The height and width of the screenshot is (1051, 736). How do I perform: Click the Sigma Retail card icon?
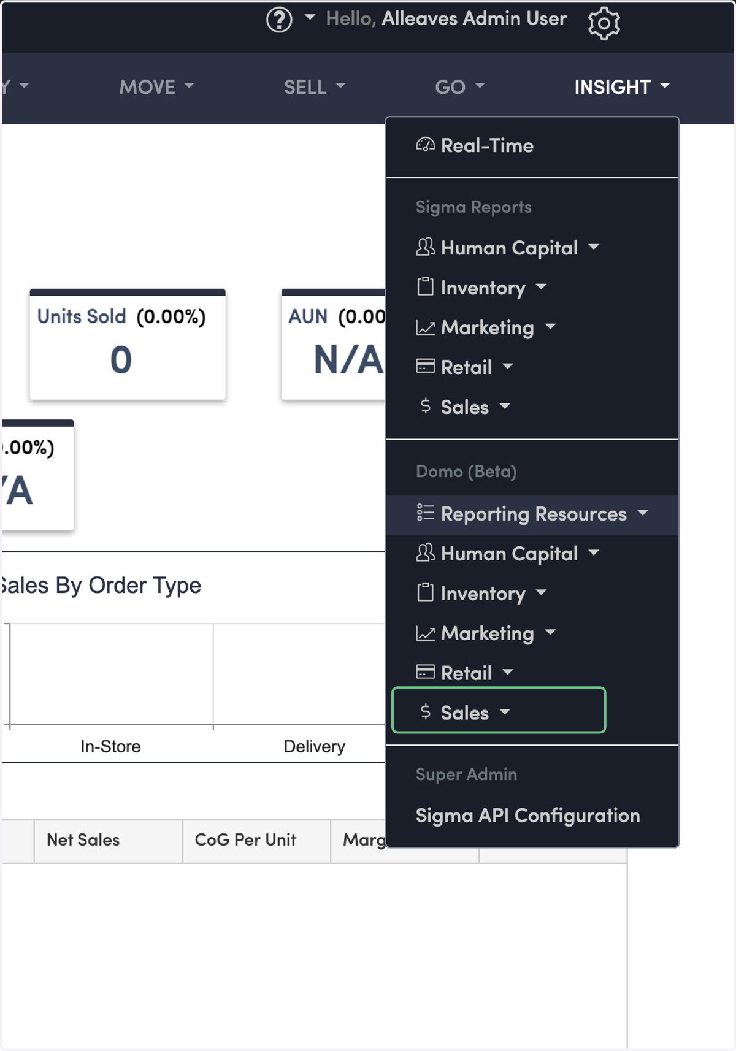pyautogui.click(x=425, y=367)
